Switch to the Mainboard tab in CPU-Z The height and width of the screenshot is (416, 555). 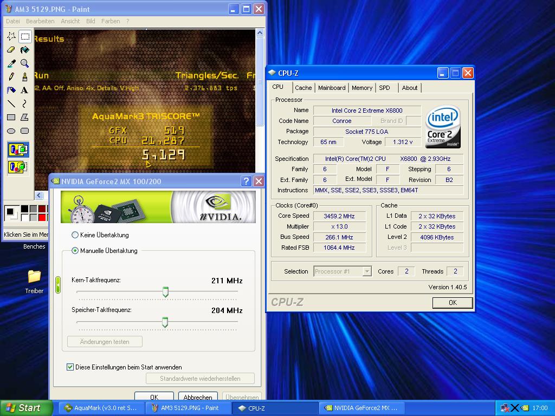click(x=332, y=88)
